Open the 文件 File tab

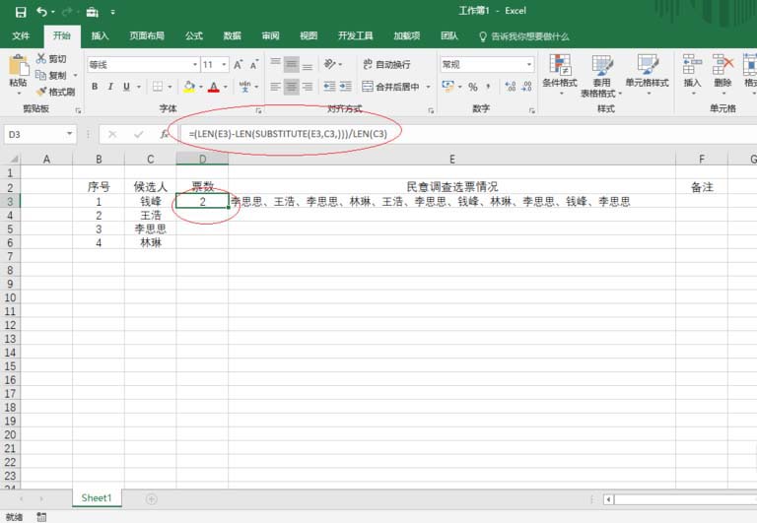pos(21,35)
